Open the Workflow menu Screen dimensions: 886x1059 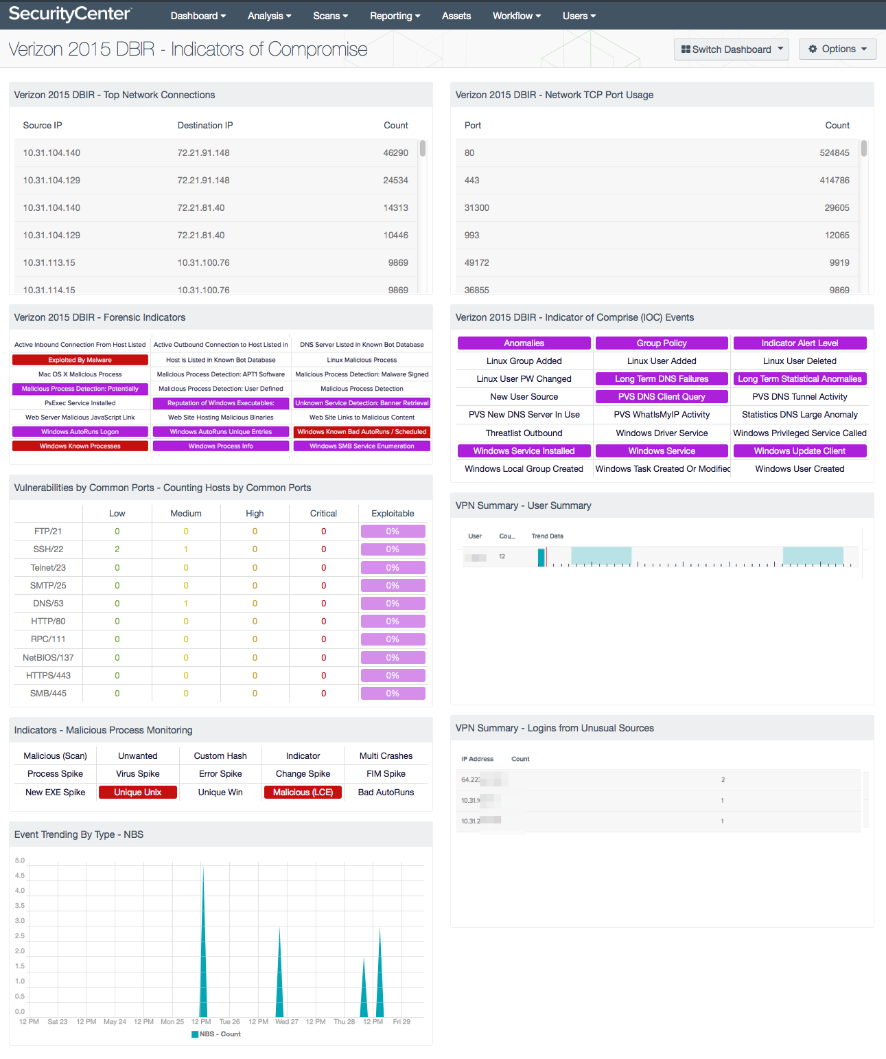[x=516, y=16]
